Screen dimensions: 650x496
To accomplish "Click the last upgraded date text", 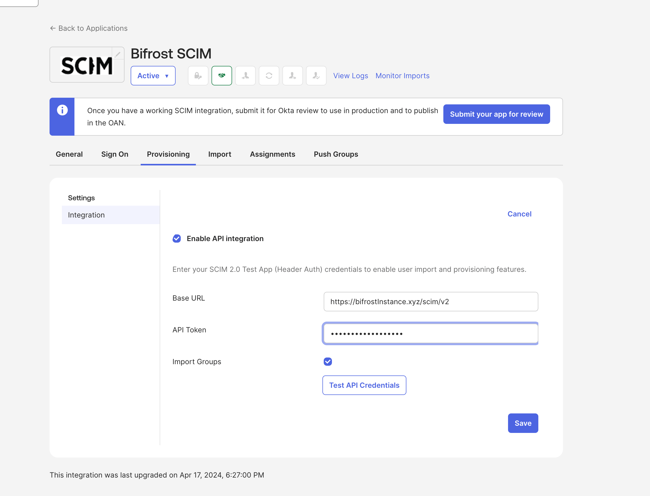I will (157, 475).
